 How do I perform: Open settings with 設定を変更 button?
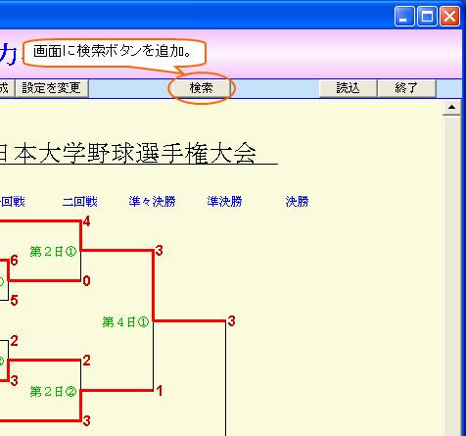click(x=52, y=88)
